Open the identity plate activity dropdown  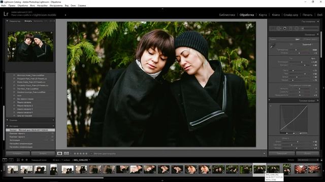66,15
